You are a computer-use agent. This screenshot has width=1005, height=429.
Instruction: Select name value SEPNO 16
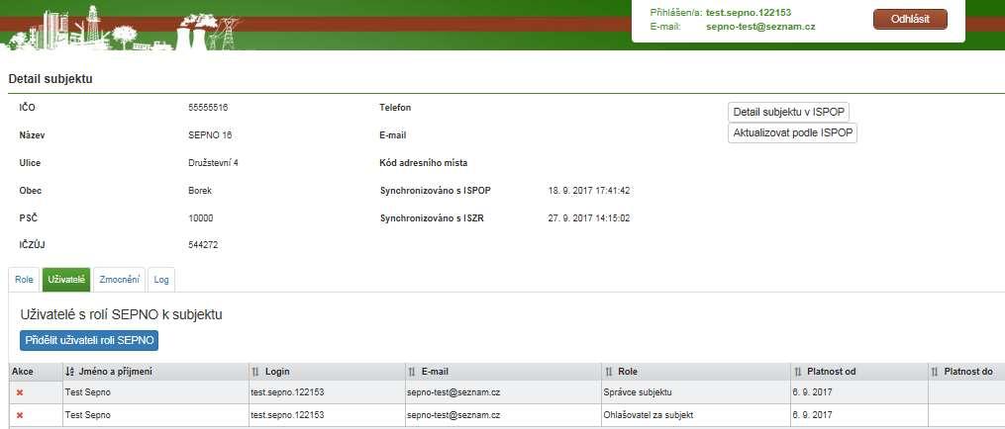coord(210,135)
